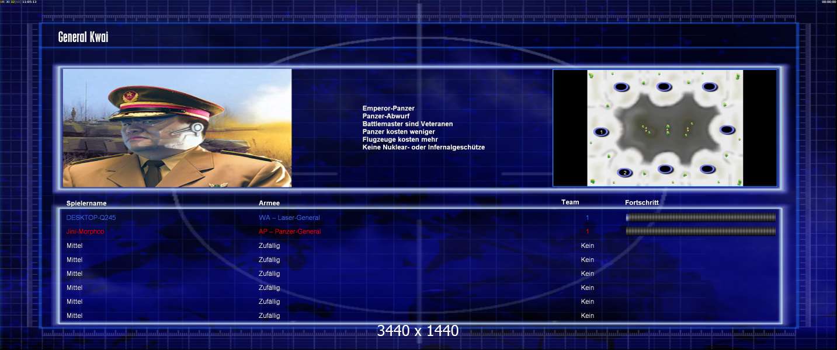Click the General Kwai portrait image
The width and height of the screenshot is (837, 350).
point(177,128)
